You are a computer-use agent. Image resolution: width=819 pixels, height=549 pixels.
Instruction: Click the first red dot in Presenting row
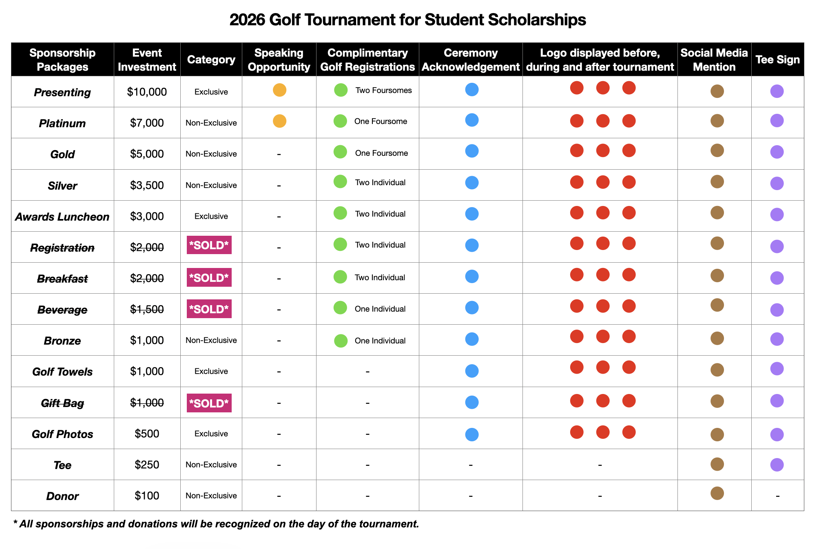click(576, 88)
